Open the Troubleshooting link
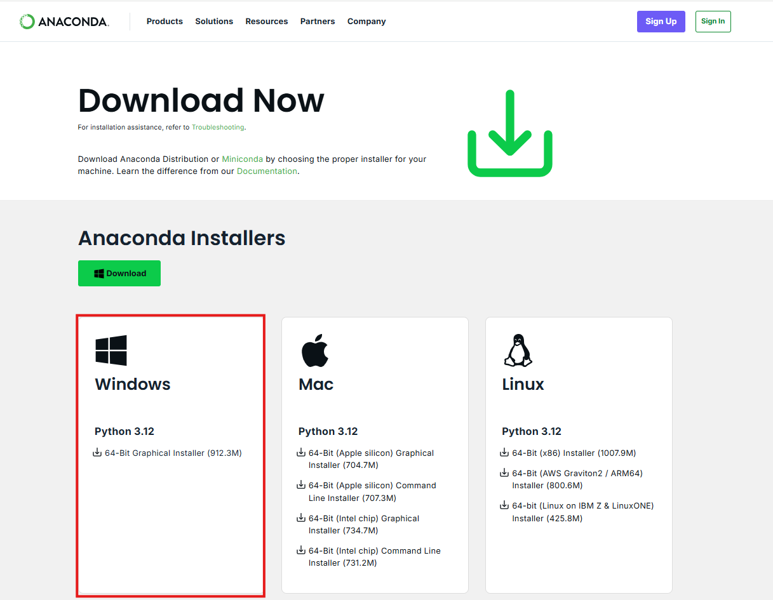The height and width of the screenshot is (600, 773). (x=218, y=128)
